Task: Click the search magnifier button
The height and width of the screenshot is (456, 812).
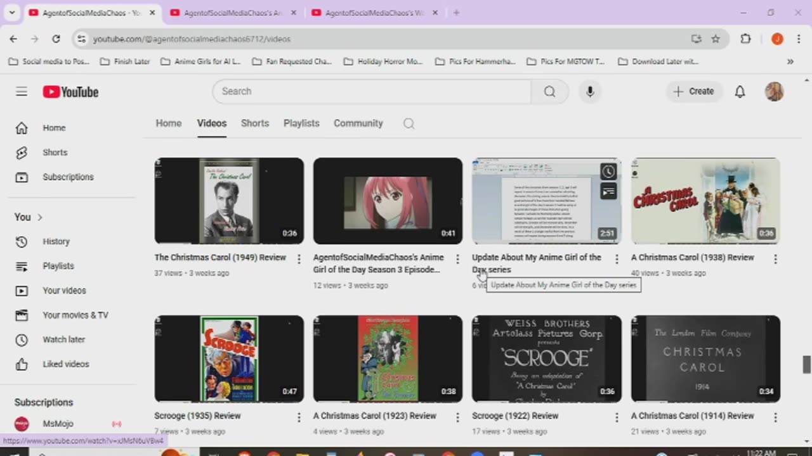Action: pos(549,91)
